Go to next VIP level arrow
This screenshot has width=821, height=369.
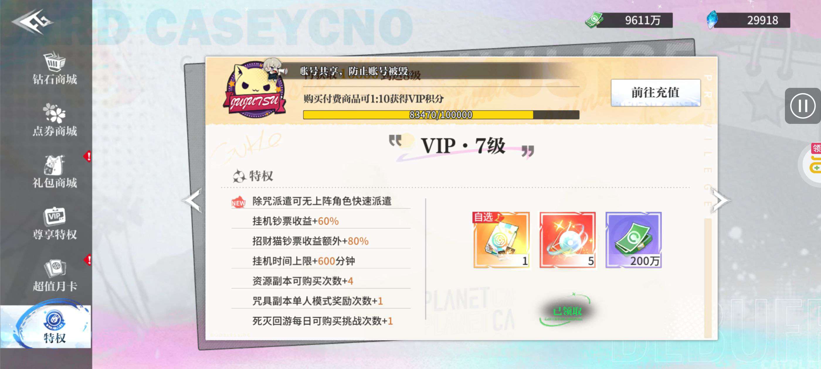pos(720,200)
